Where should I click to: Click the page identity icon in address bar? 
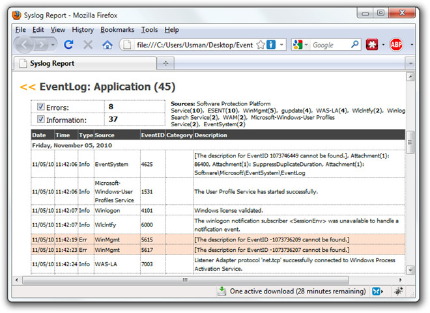tap(127, 45)
